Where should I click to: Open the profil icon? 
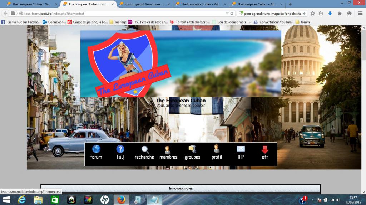pos(216,149)
